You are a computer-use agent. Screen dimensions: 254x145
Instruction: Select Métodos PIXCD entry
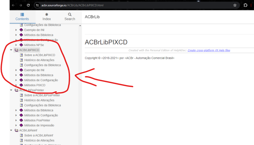(x=35, y=85)
